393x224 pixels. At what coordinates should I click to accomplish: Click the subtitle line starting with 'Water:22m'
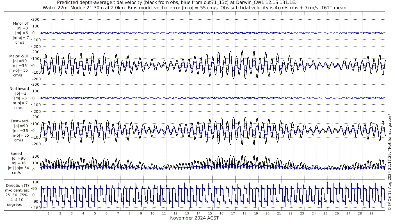(x=194, y=8)
